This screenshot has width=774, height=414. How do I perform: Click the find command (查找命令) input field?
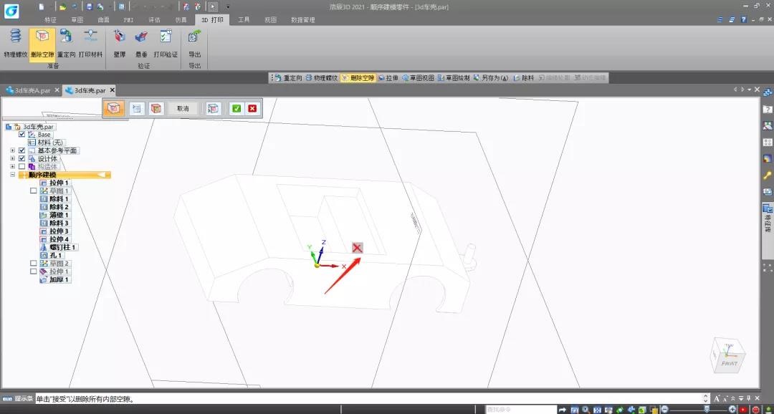pyautogui.click(x=520, y=410)
